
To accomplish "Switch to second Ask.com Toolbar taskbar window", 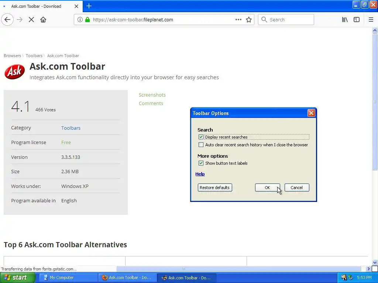I will coord(186,278).
